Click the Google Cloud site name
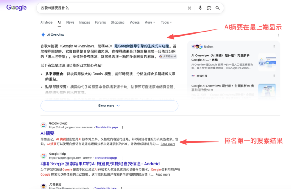The height and width of the screenshot is (189, 291). (x=58, y=123)
